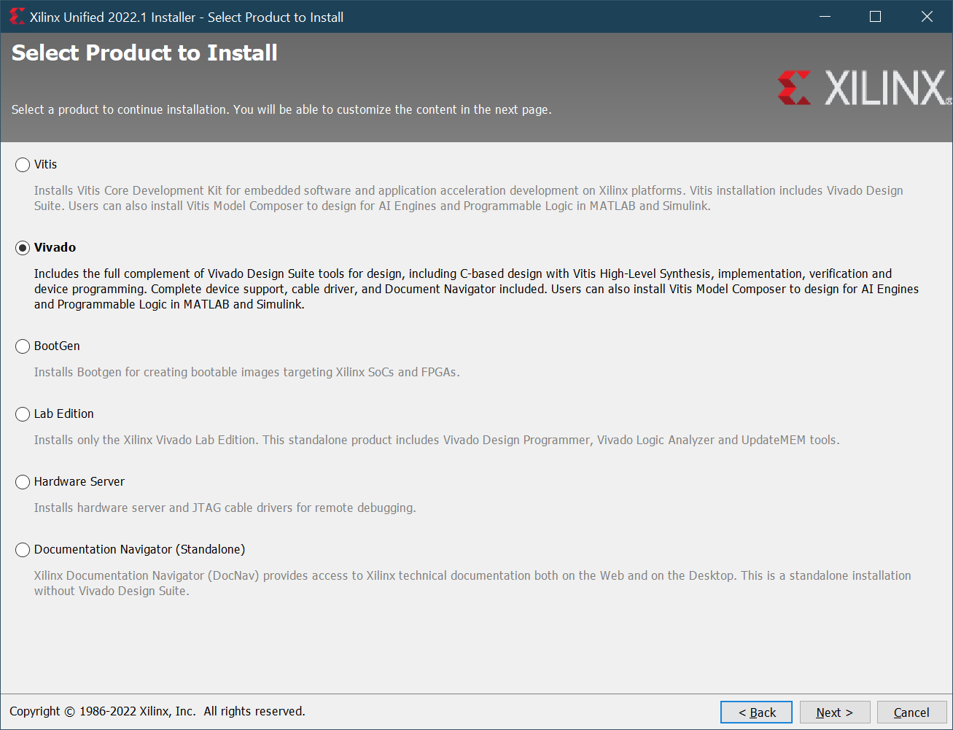Click the Vivado label text
The height and width of the screenshot is (730, 953).
55,248
